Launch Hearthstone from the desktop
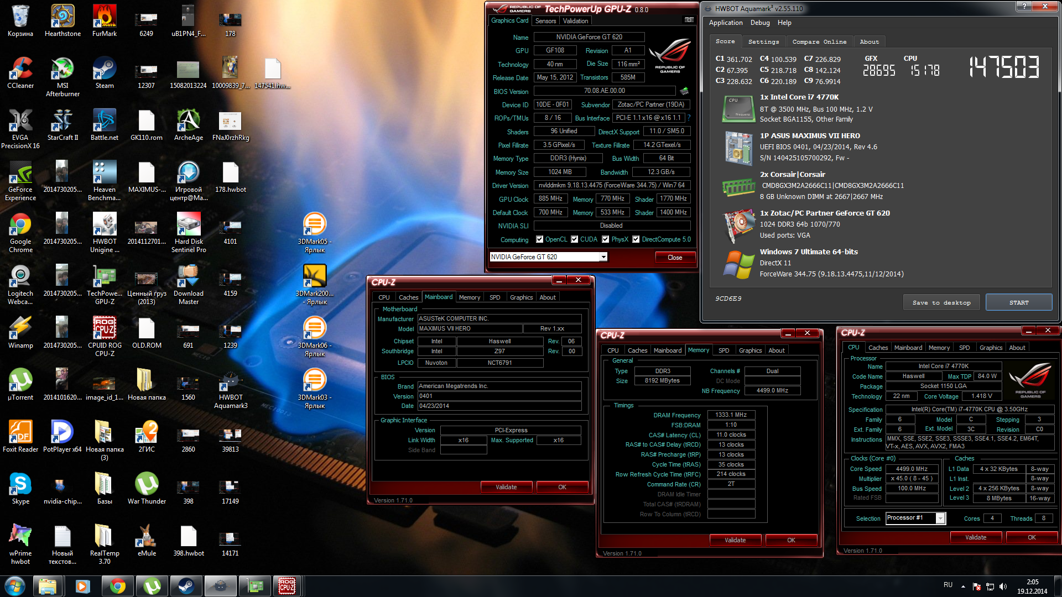The image size is (1062, 597). pos(63,21)
